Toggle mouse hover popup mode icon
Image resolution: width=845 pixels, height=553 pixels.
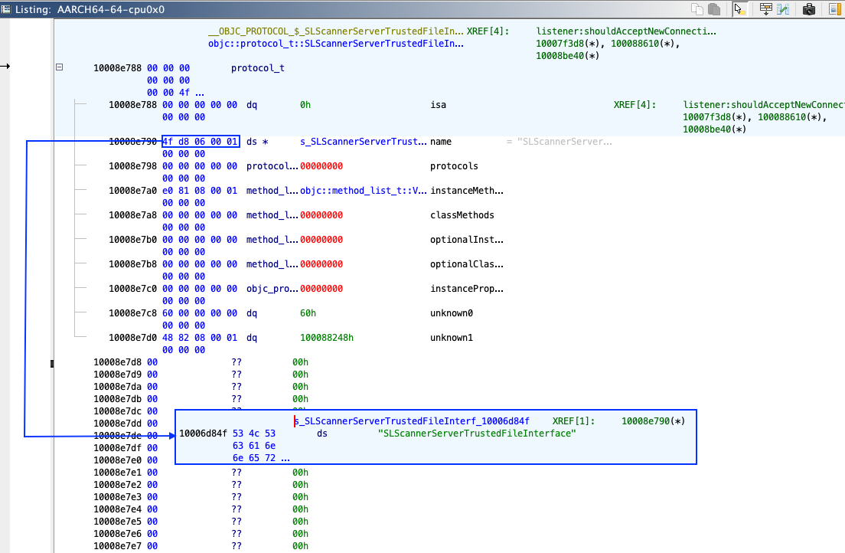click(739, 9)
